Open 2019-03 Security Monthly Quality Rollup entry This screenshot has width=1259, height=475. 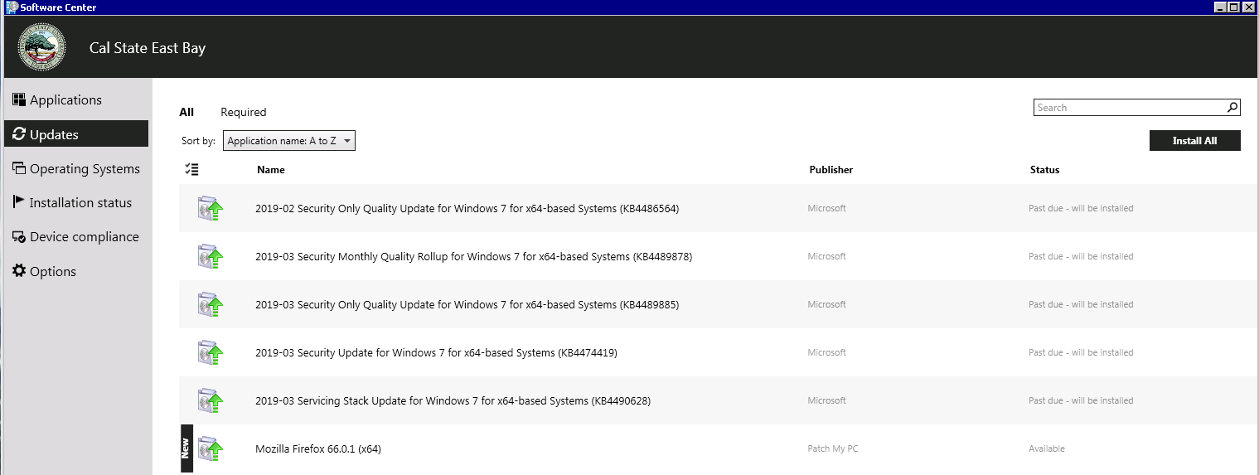coord(473,257)
